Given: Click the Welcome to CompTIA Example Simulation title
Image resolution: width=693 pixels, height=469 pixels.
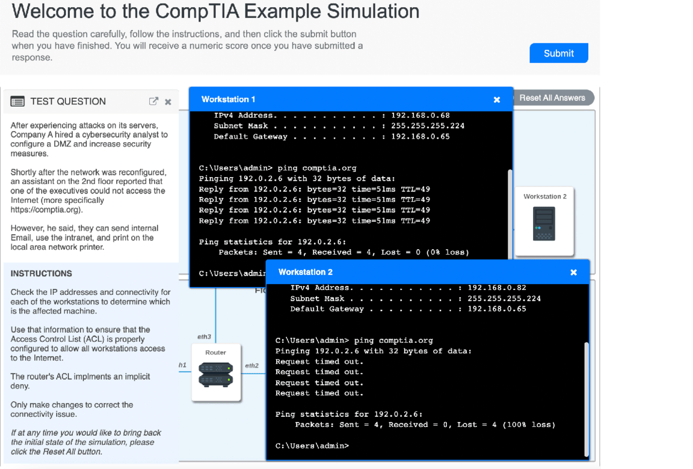Looking at the screenshot, I should click(216, 11).
